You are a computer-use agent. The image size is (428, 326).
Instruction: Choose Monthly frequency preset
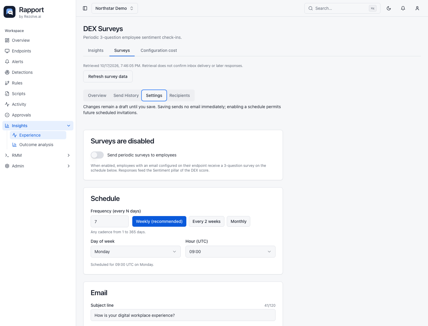238,221
